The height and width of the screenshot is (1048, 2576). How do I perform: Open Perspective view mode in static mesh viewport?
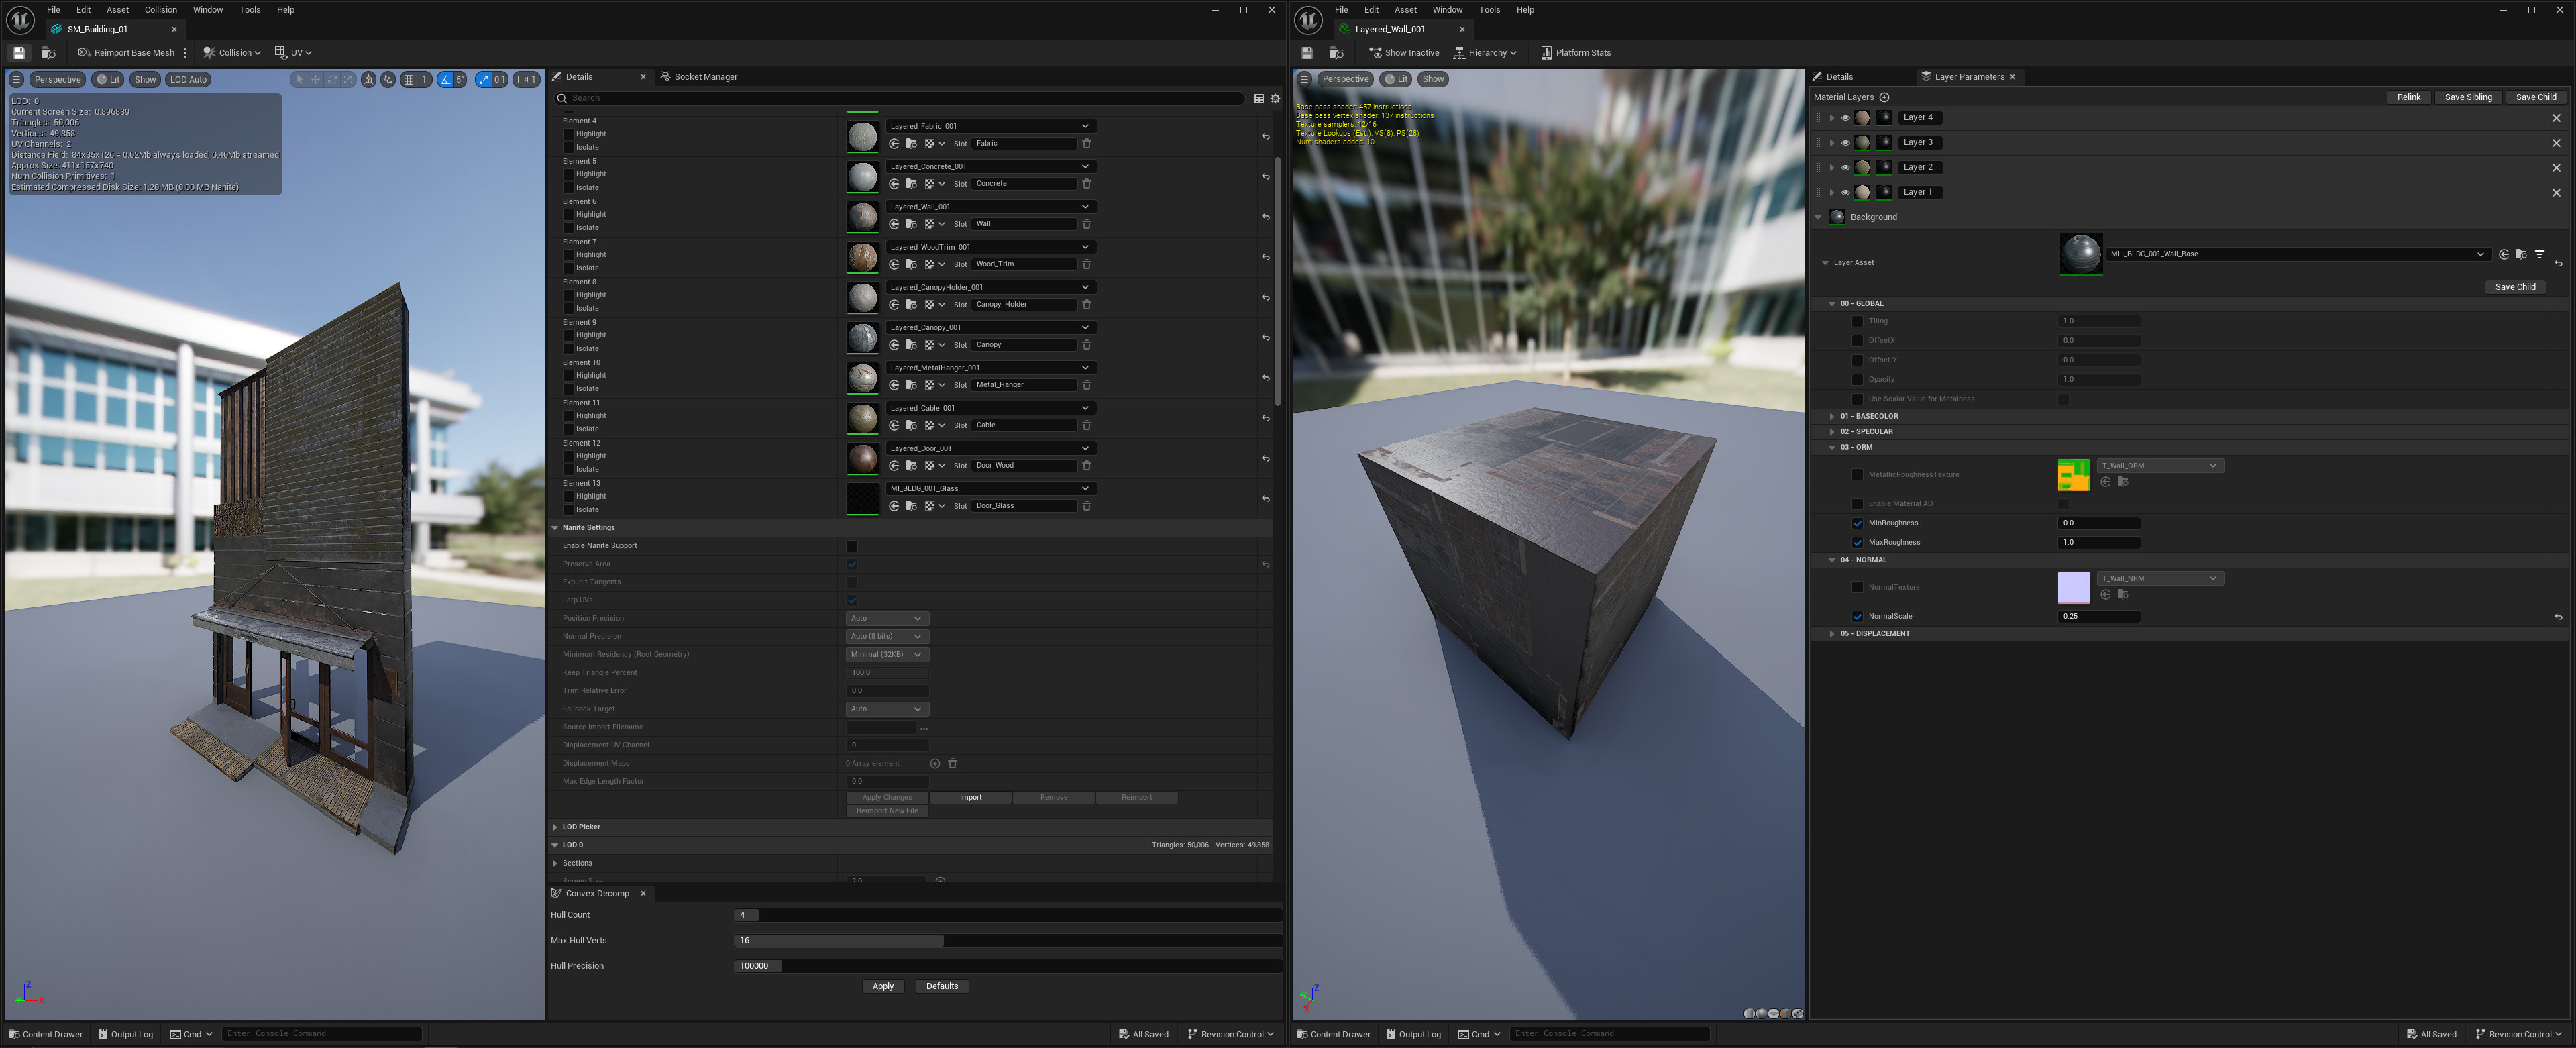pos(57,79)
